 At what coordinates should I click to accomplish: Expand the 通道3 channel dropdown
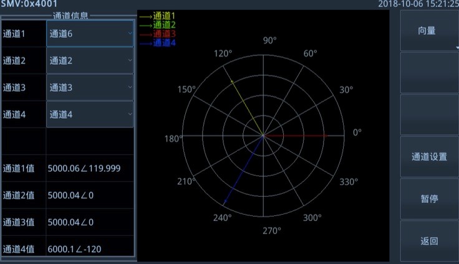pos(90,88)
